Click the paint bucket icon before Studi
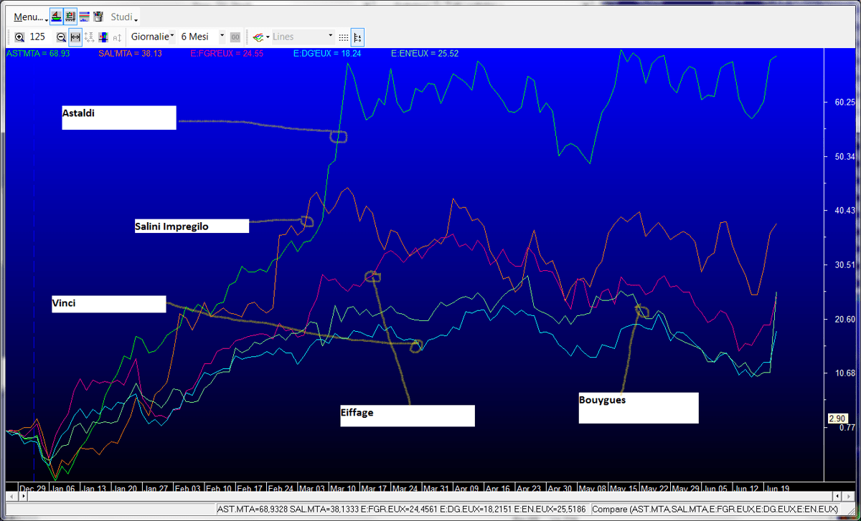861x521 pixels. tap(98, 16)
